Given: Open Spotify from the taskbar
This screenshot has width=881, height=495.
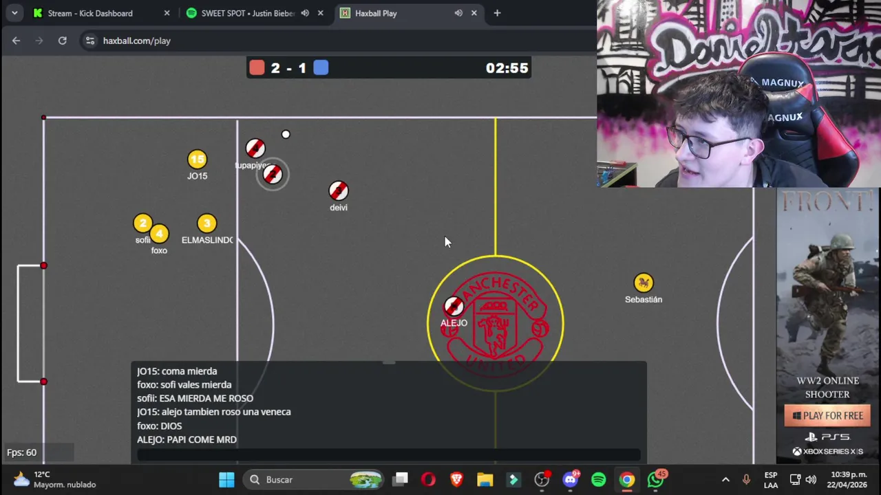Looking at the screenshot, I should 599,479.
